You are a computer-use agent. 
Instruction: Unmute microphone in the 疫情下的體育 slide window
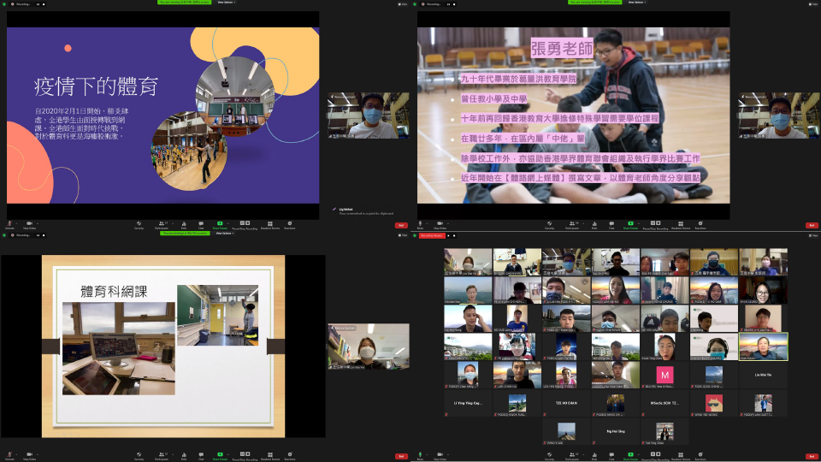pos(9,225)
